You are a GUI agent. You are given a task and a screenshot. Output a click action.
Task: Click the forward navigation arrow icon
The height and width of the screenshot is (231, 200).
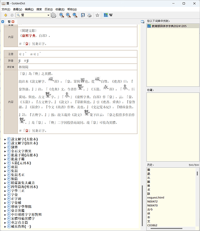pyautogui.click(x=12, y=15)
